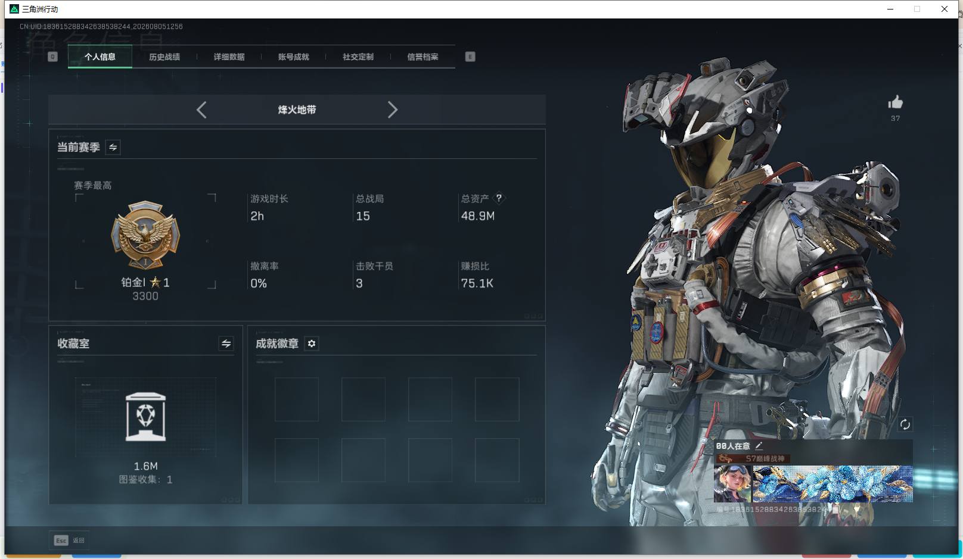This screenshot has height=559, width=963.
Task: Click the 1.6M collection value
Action: point(145,466)
